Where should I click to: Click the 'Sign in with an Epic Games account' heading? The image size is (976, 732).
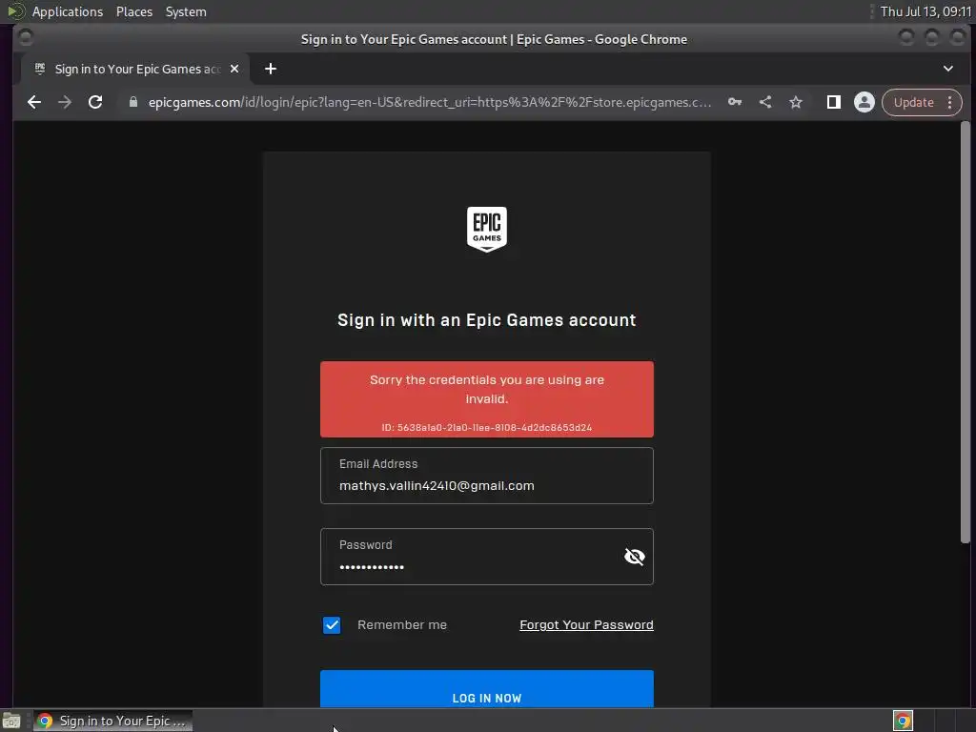pyautogui.click(x=487, y=320)
